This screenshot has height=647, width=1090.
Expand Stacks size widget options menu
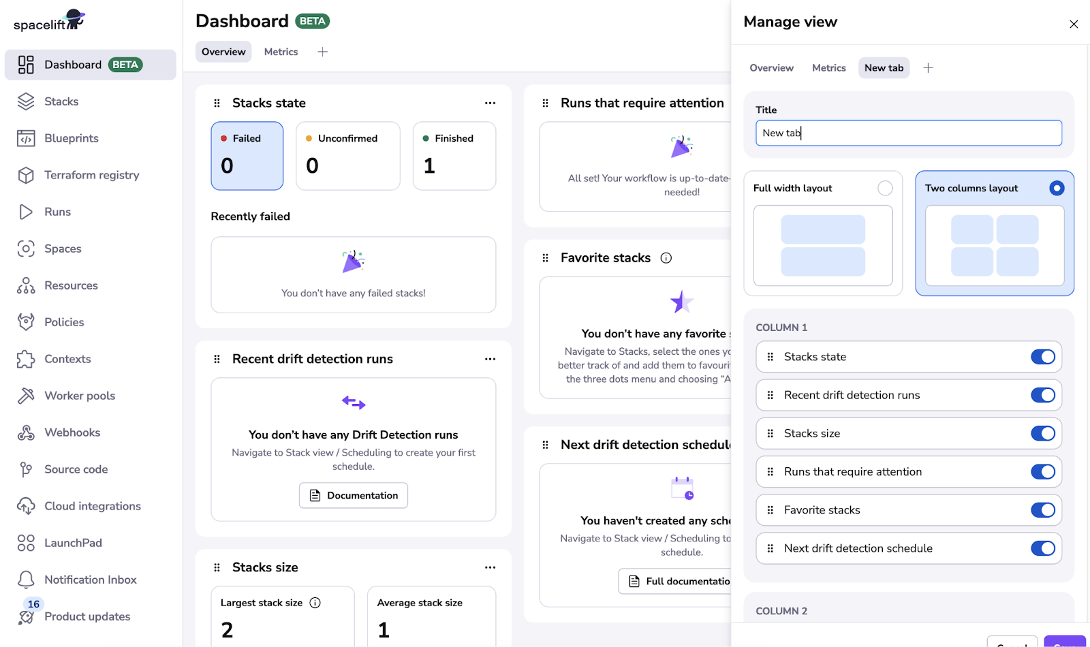pos(490,567)
